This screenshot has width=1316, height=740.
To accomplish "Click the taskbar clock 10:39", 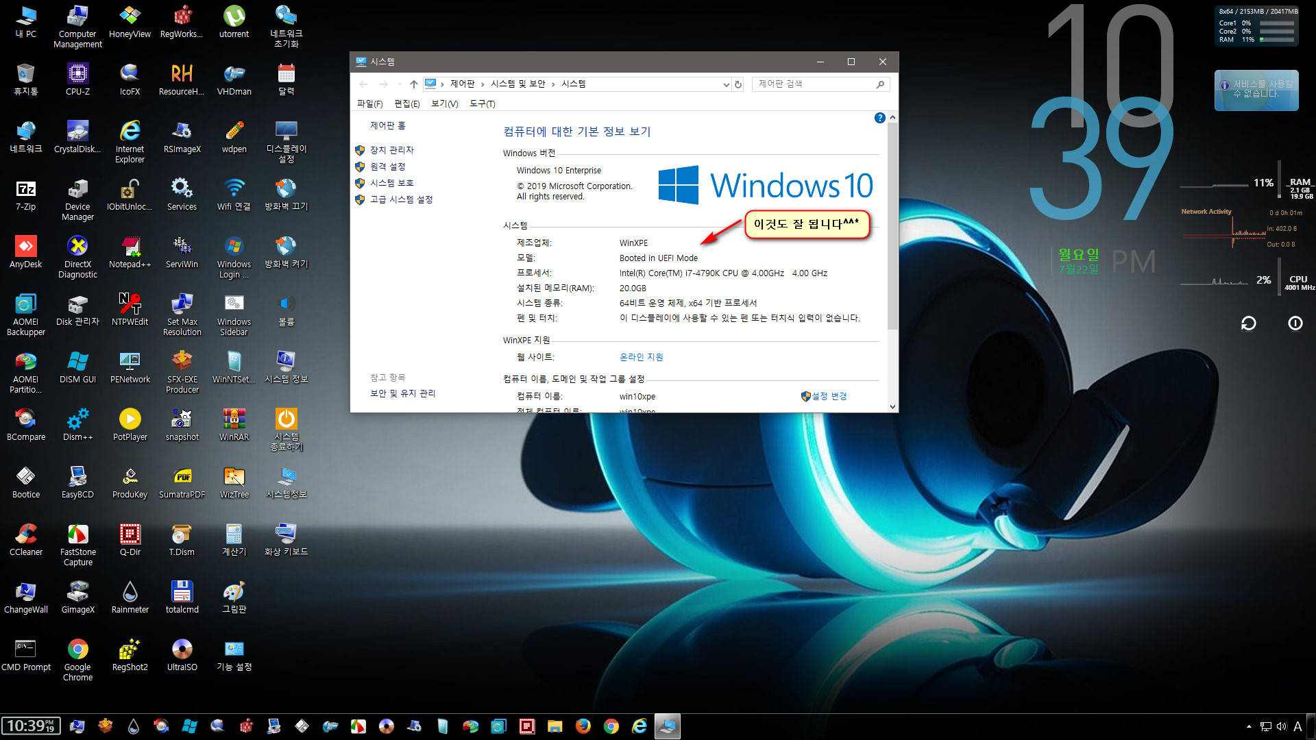I will point(31,726).
